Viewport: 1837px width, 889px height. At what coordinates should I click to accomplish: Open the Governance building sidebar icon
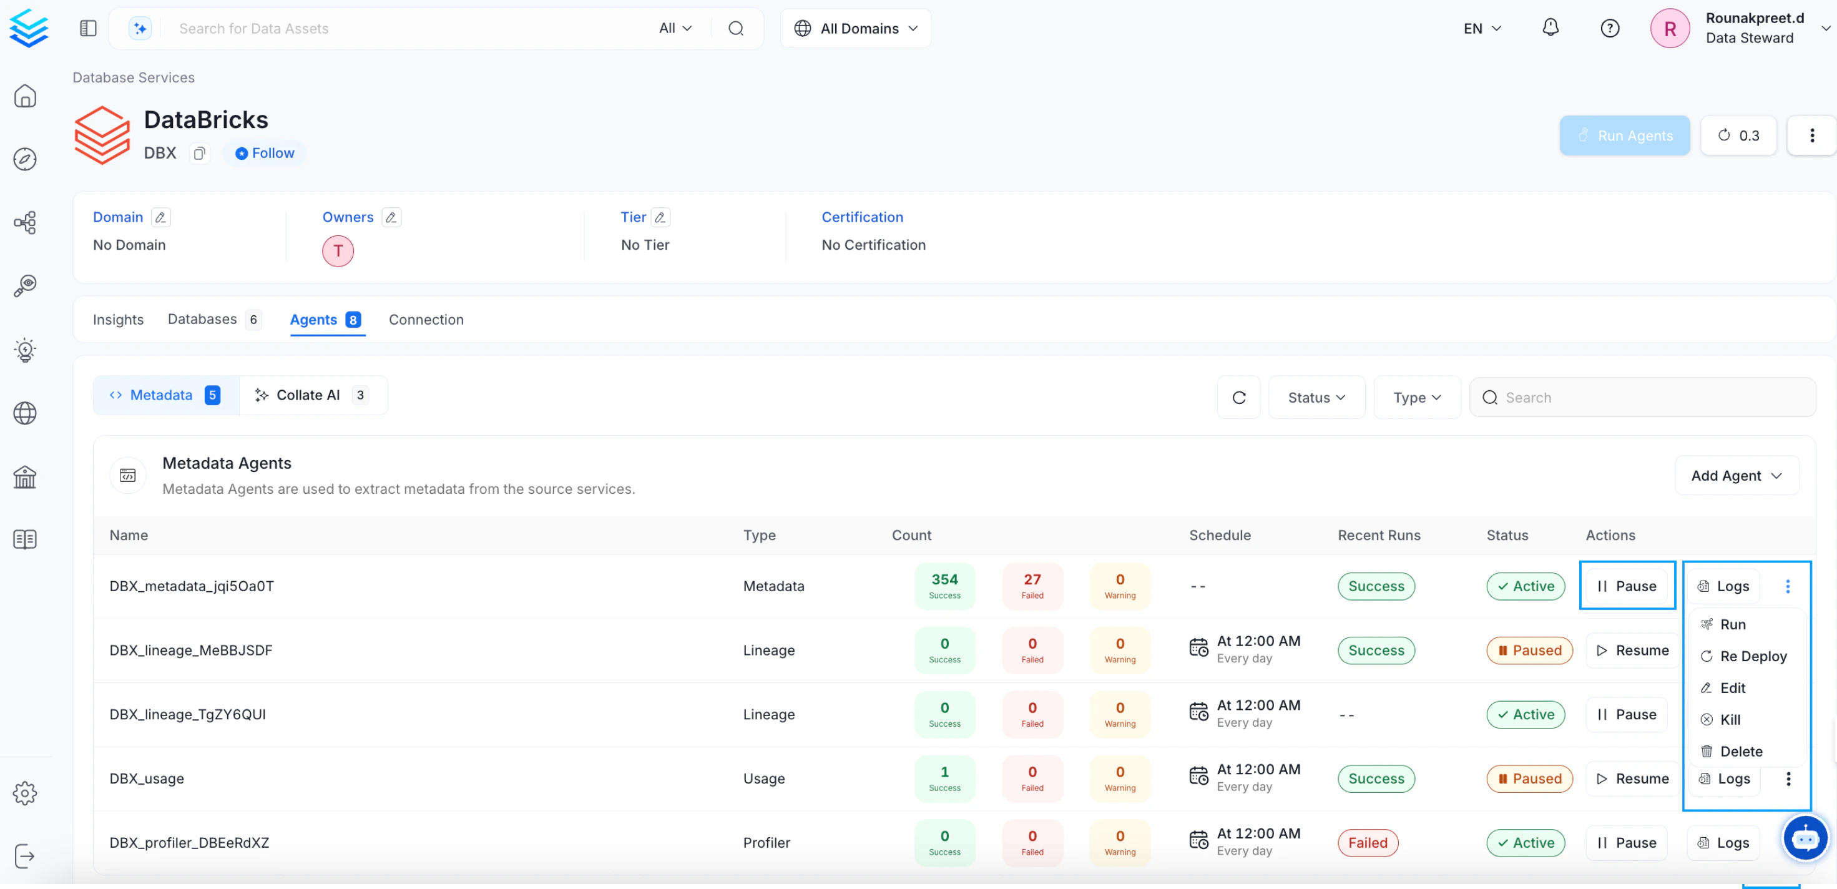(26, 476)
